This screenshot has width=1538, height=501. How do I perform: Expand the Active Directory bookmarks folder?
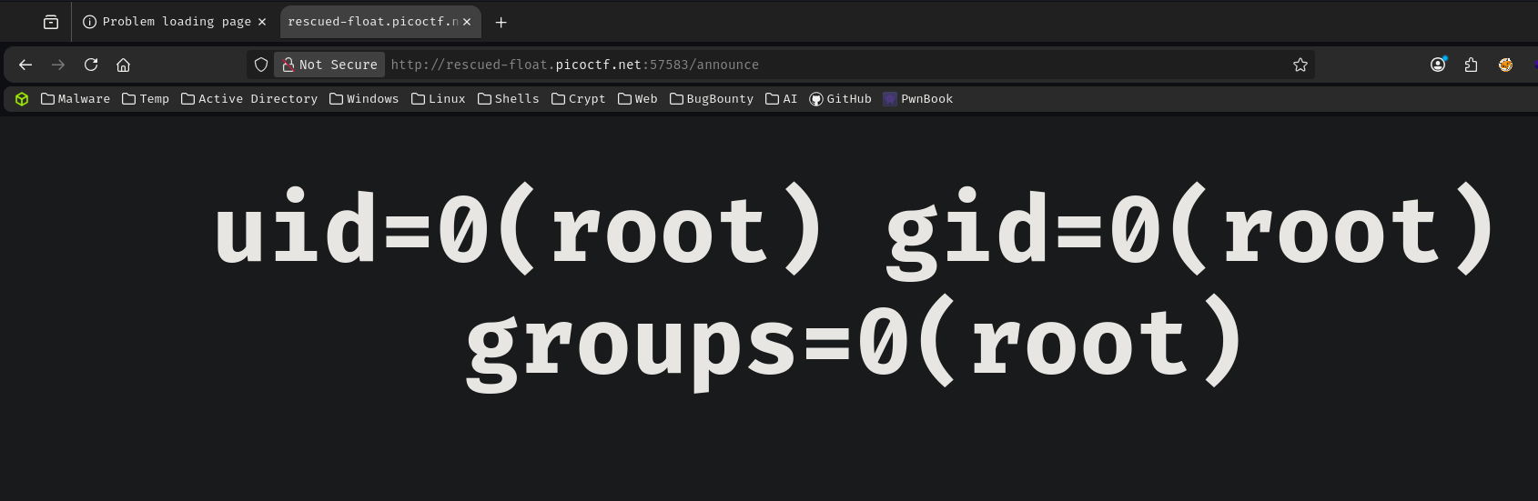(x=249, y=99)
